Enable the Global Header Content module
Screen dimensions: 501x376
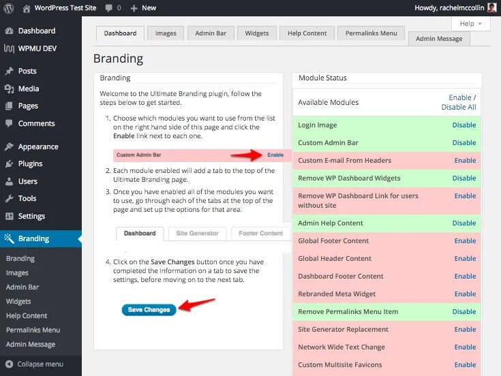tap(465, 259)
